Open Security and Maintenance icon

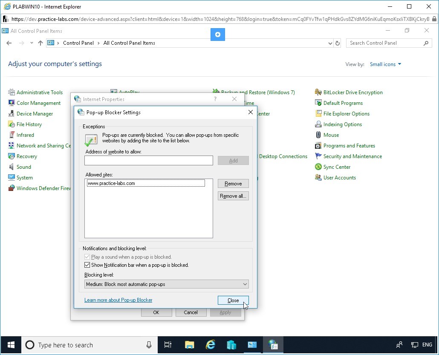pos(318,156)
